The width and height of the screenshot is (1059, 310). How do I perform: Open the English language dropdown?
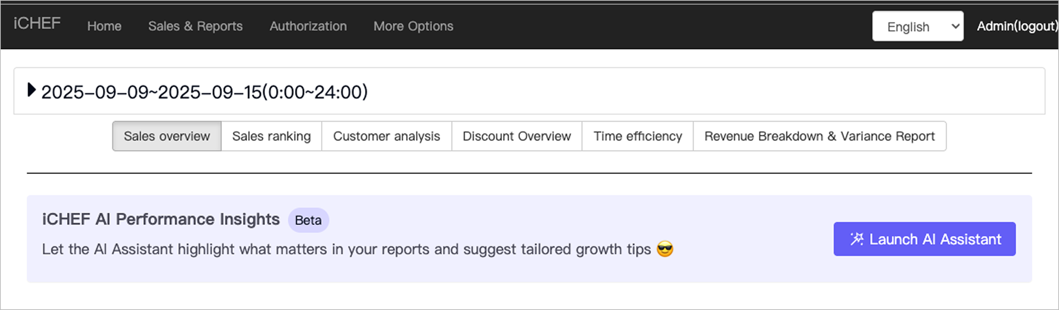click(917, 26)
